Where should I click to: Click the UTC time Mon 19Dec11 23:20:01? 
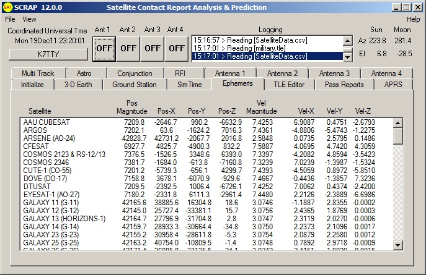click(x=50, y=41)
